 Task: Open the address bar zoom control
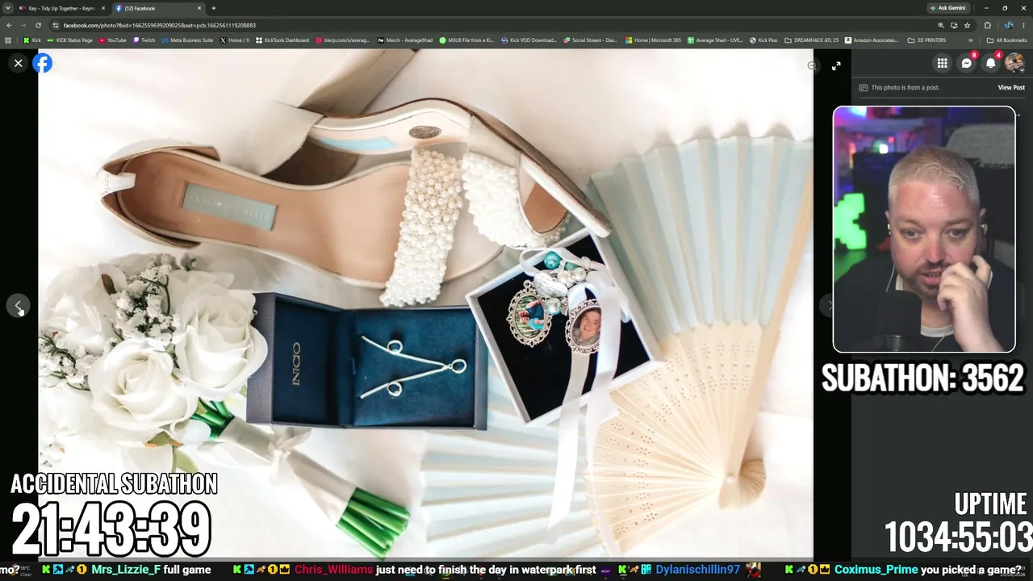[x=941, y=25]
